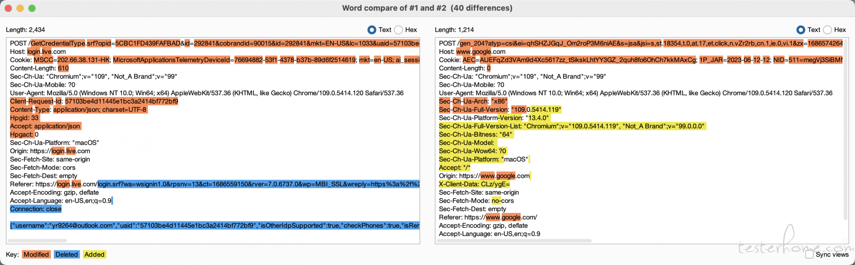Click the "Sec-Fetch-Mode: no-cors" line
This screenshot has width=855, height=265.
pos(476,201)
